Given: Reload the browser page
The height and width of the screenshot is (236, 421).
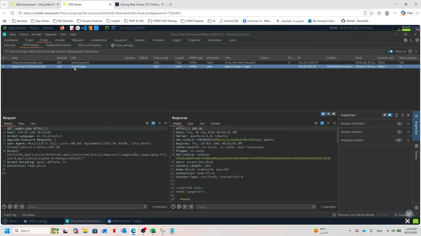Looking at the screenshot, I should pos(12,13).
